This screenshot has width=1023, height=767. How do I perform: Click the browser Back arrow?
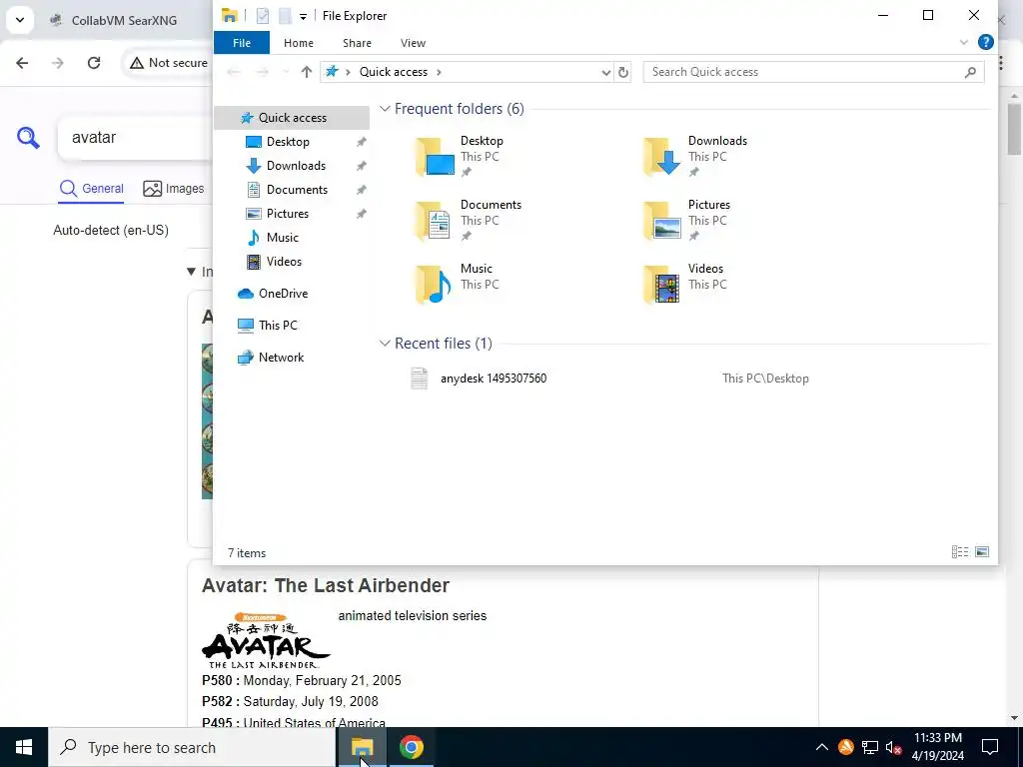(22, 63)
